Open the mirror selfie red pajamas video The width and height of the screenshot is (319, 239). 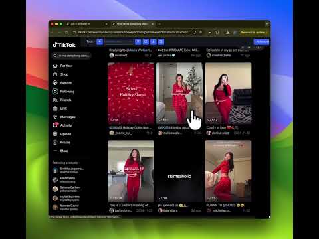228,94
